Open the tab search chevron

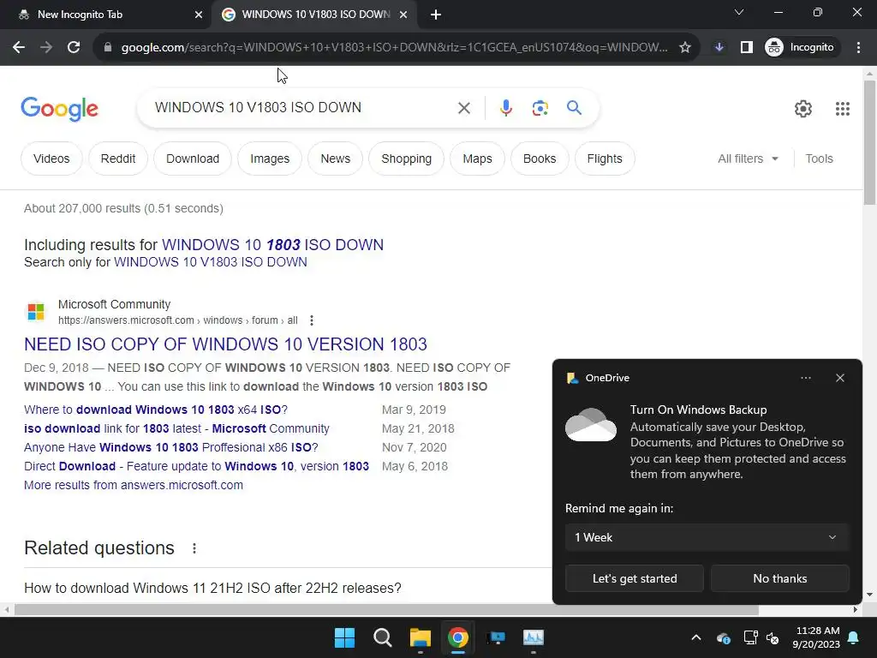tap(739, 12)
